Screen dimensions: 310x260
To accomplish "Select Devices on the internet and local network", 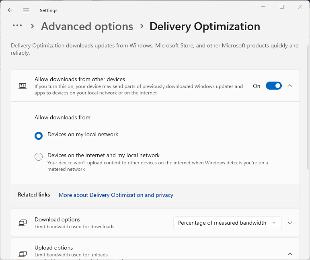I will (x=39, y=157).
